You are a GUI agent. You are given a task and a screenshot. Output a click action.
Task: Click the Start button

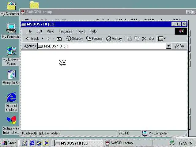point(9,143)
